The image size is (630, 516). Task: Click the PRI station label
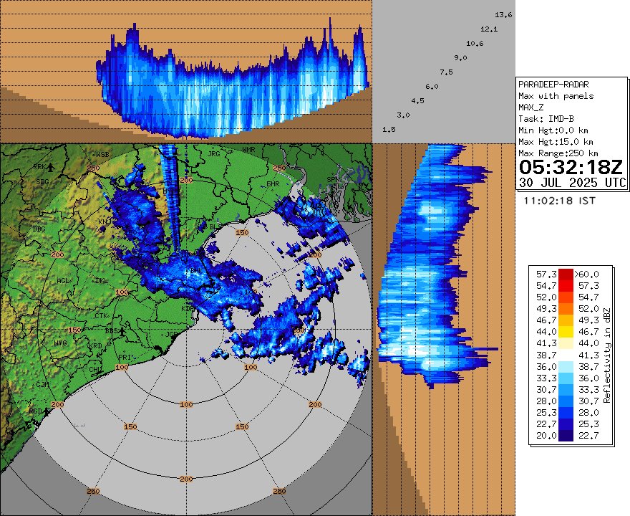pyautogui.click(x=125, y=357)
